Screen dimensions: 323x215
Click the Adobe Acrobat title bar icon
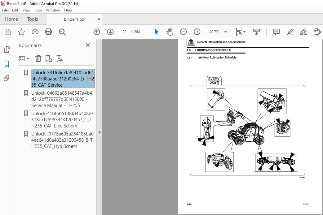[x=3, y=3]
